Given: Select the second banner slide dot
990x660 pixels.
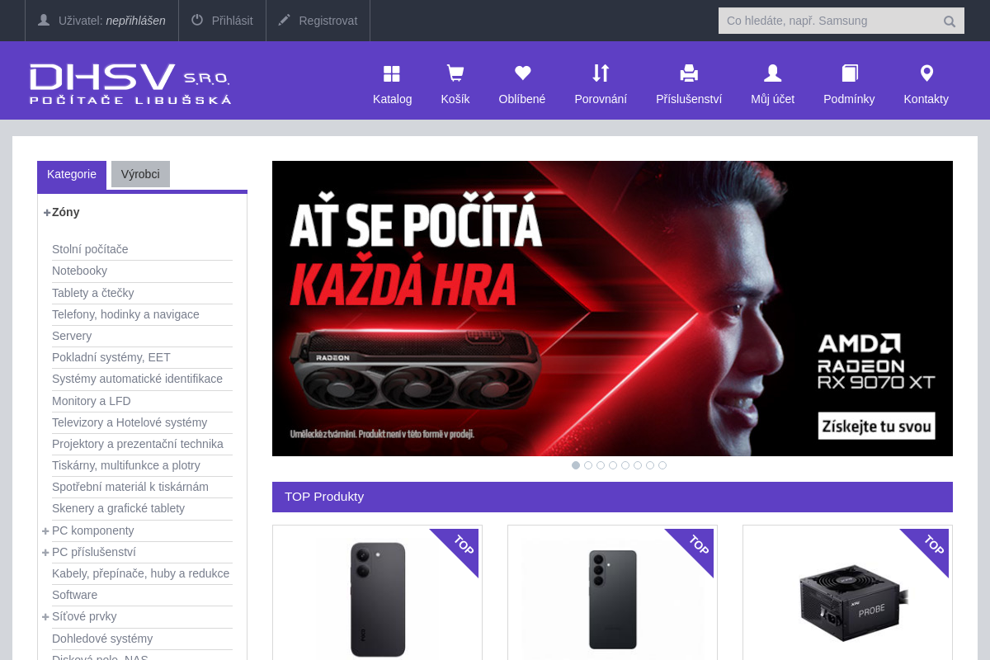Looking at the screenshot, I should pos(588,465).
